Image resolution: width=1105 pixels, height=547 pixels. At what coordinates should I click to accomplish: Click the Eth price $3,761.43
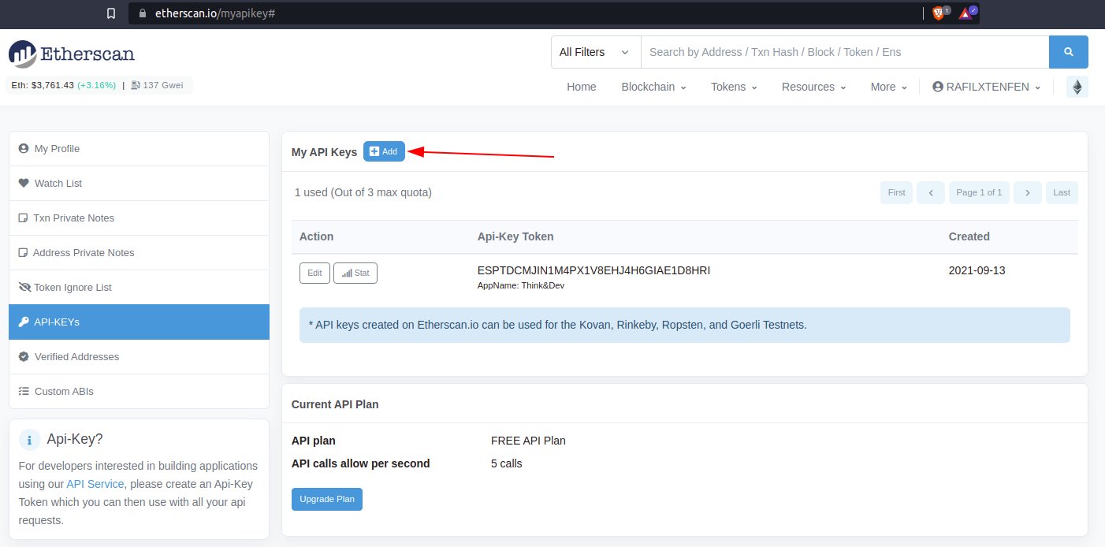point(53,85)
